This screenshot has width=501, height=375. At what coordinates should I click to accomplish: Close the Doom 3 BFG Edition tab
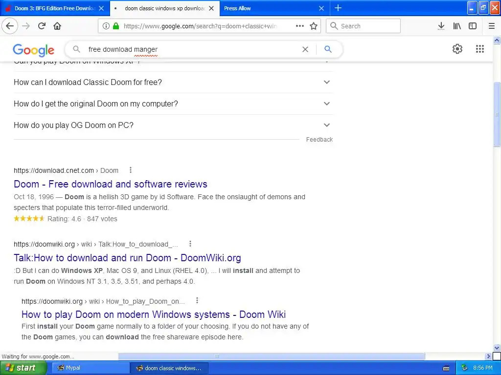(101, 8)
